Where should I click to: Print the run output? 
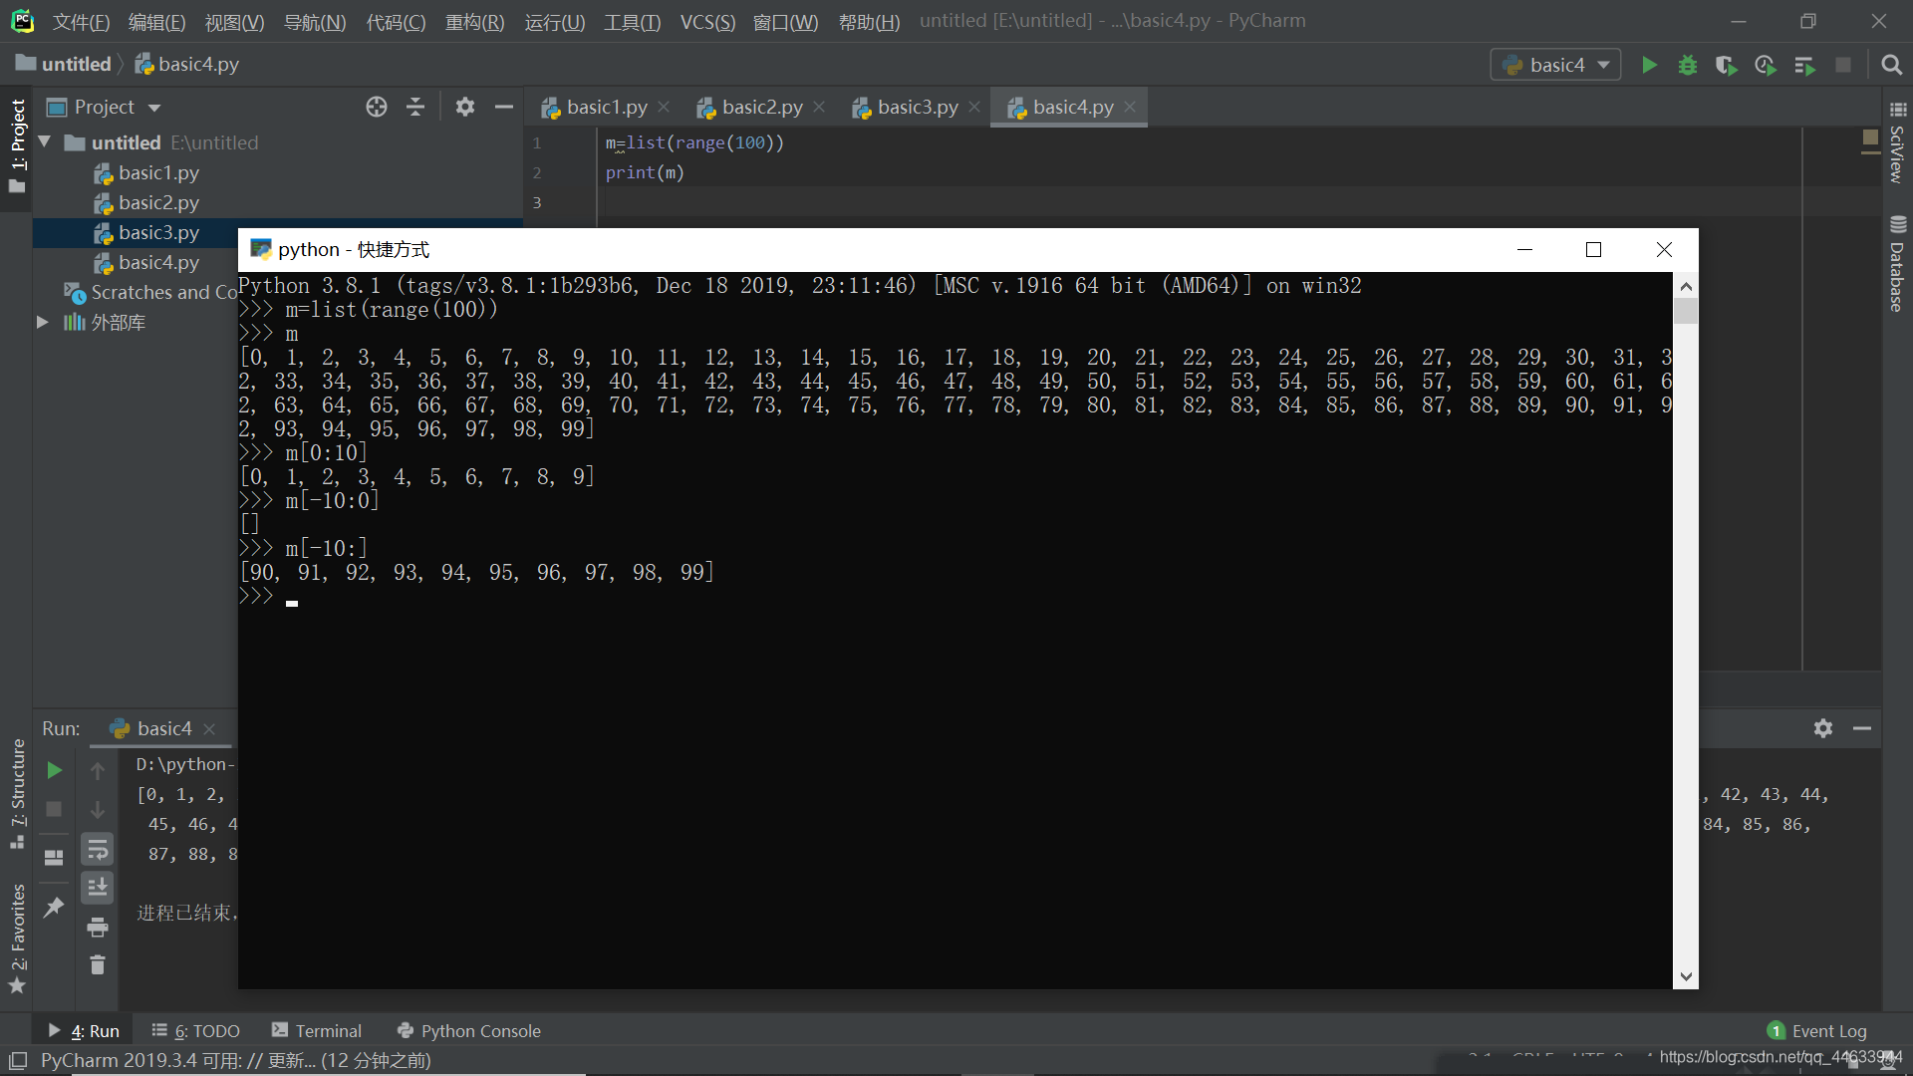[98, 928]
